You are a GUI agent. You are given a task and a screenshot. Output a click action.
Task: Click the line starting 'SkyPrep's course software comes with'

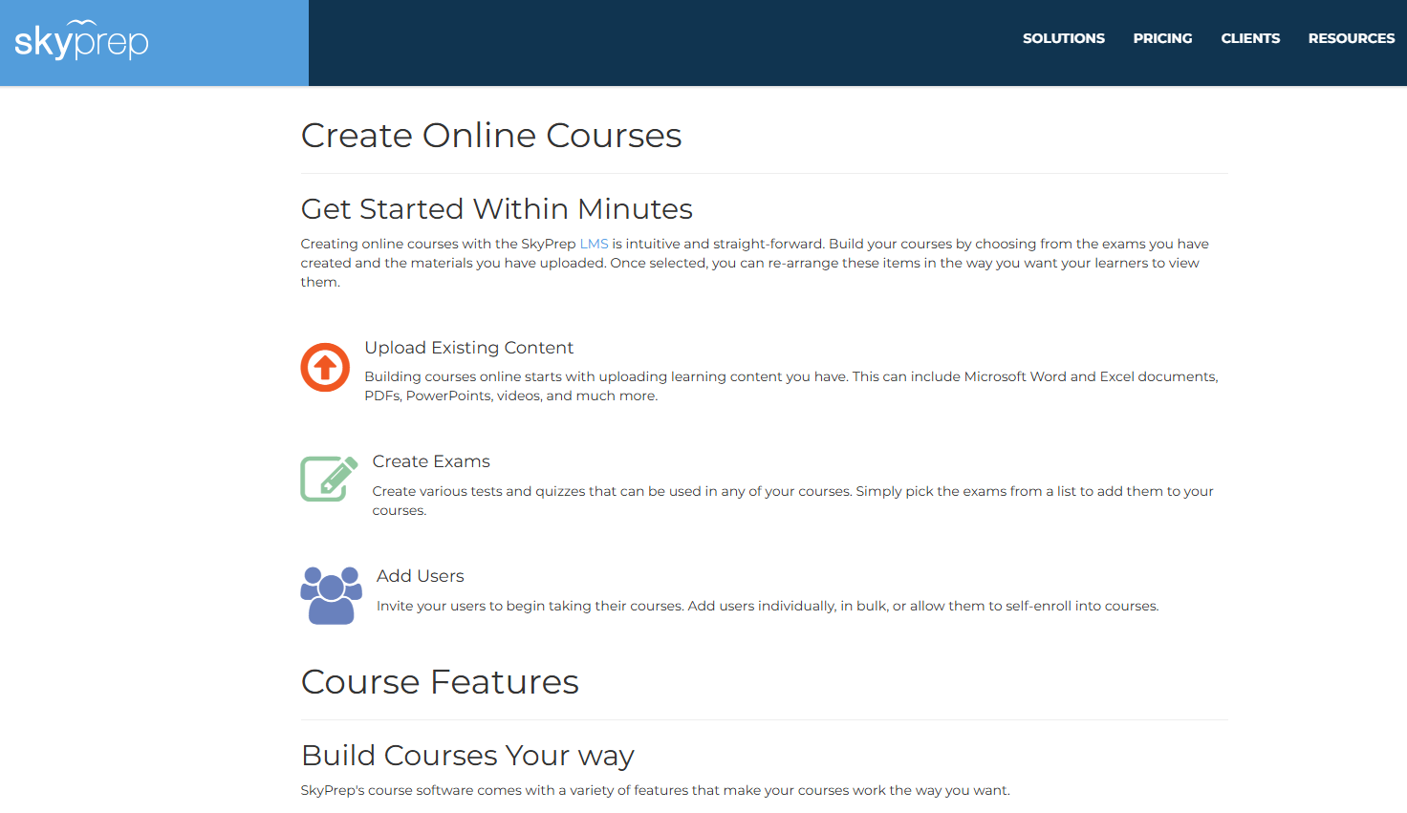655,790
